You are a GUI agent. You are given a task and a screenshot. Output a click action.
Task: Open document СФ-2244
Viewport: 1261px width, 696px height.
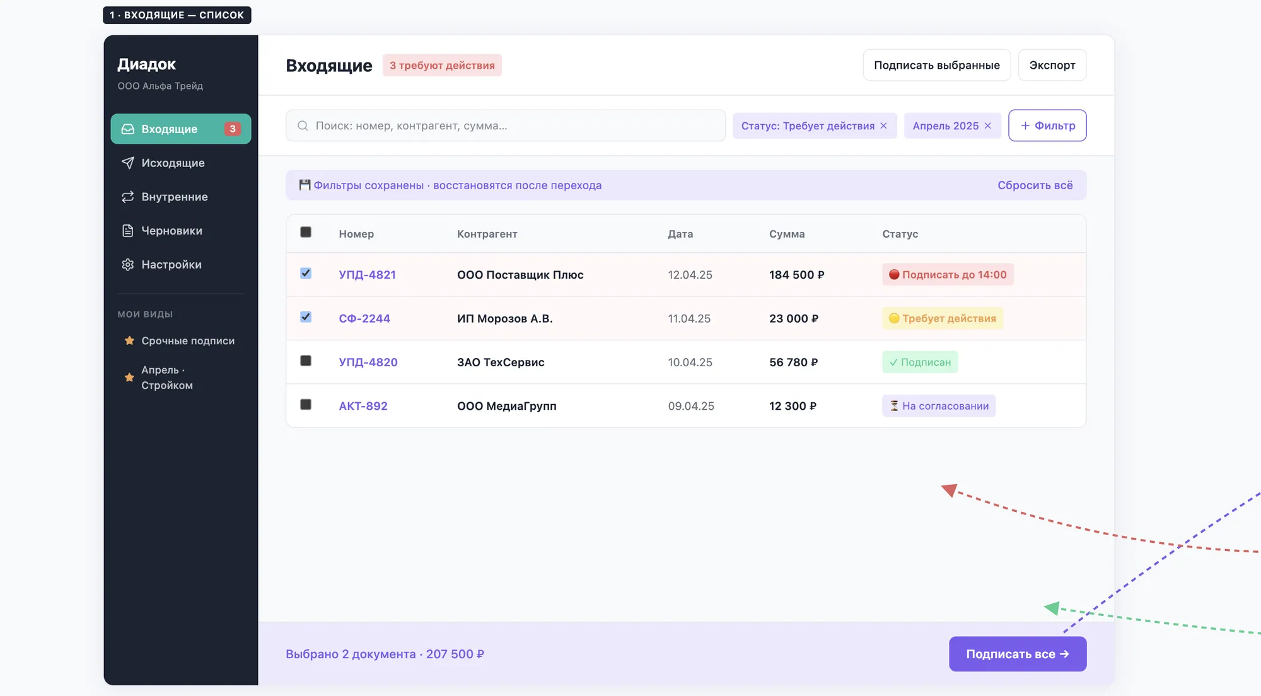point(364,318)
